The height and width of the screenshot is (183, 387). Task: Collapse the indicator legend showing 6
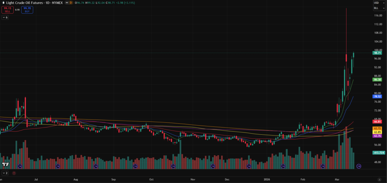click(x=5, y=17)
